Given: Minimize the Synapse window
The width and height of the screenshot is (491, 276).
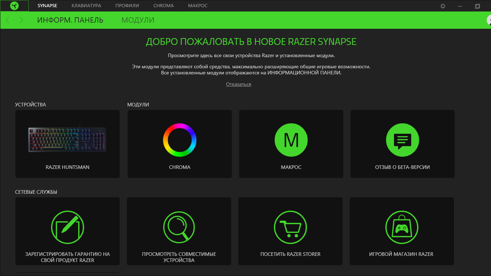Looking at the screenshot, I should tap(460, 6).
